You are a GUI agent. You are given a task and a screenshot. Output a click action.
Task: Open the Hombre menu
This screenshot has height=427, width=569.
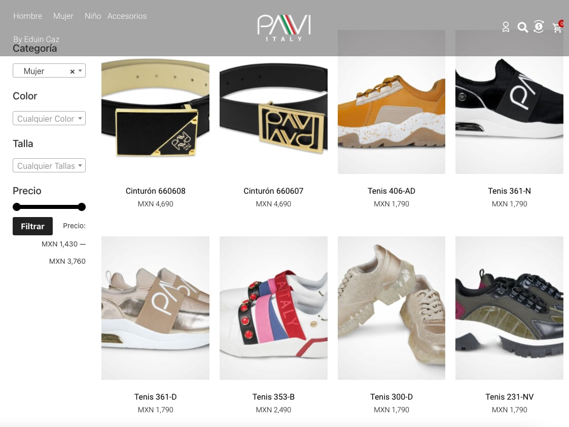coord(27,16)
